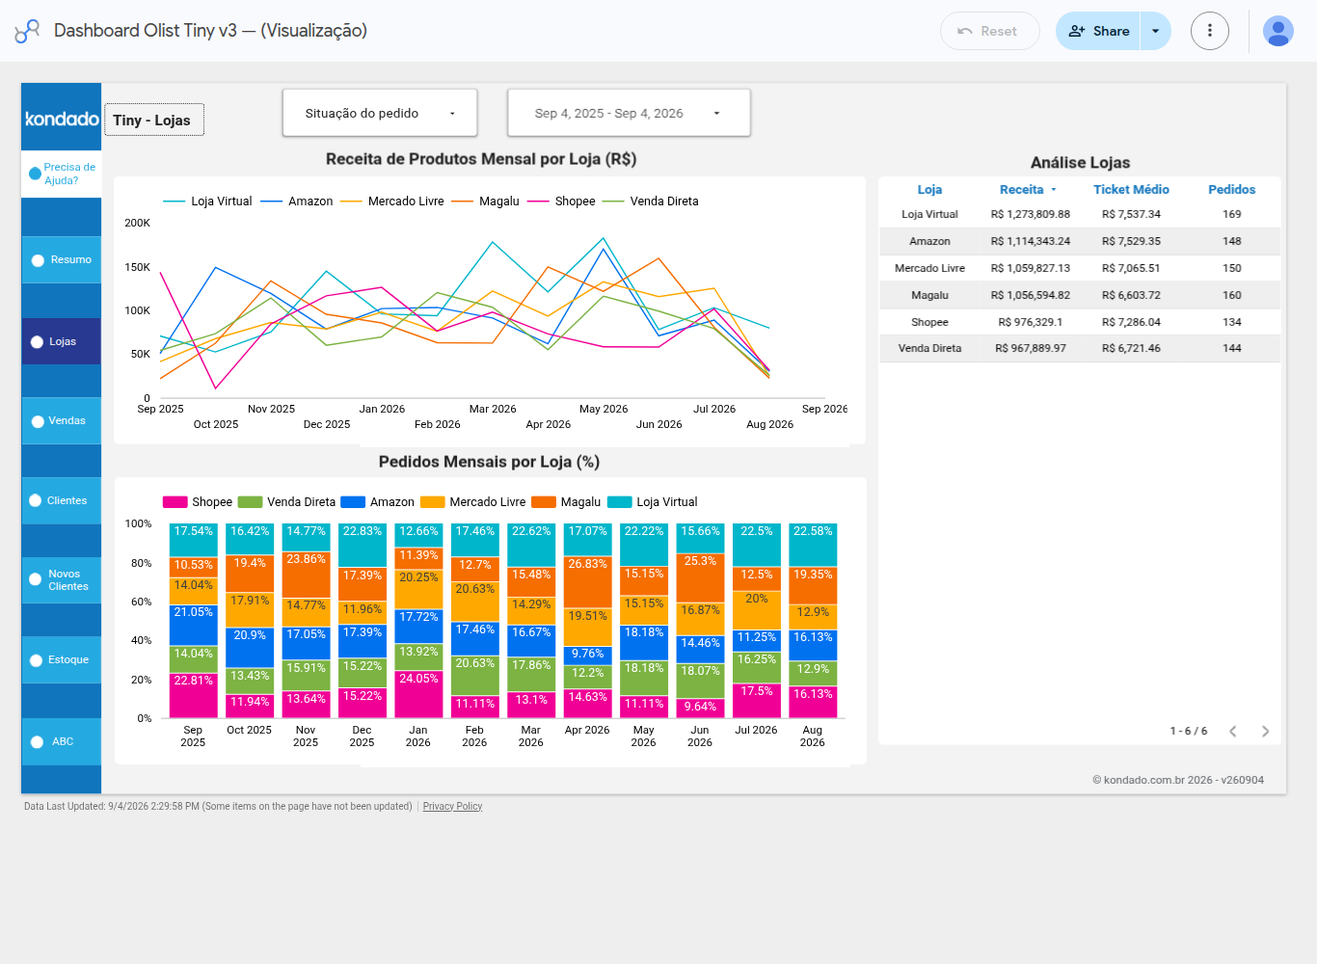
Task: Sort table by Receita column header
Action: [1022, 190]
